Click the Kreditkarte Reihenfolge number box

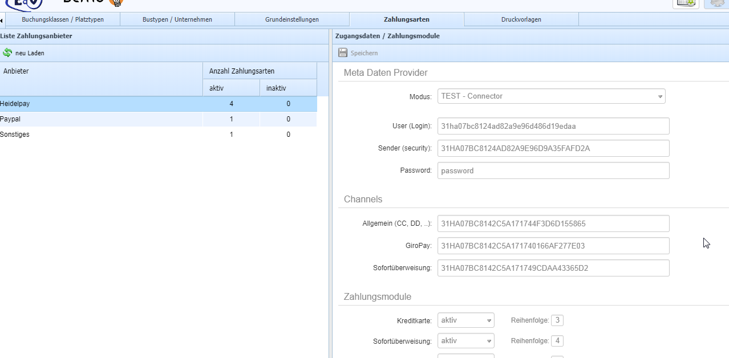click(557, 320)
